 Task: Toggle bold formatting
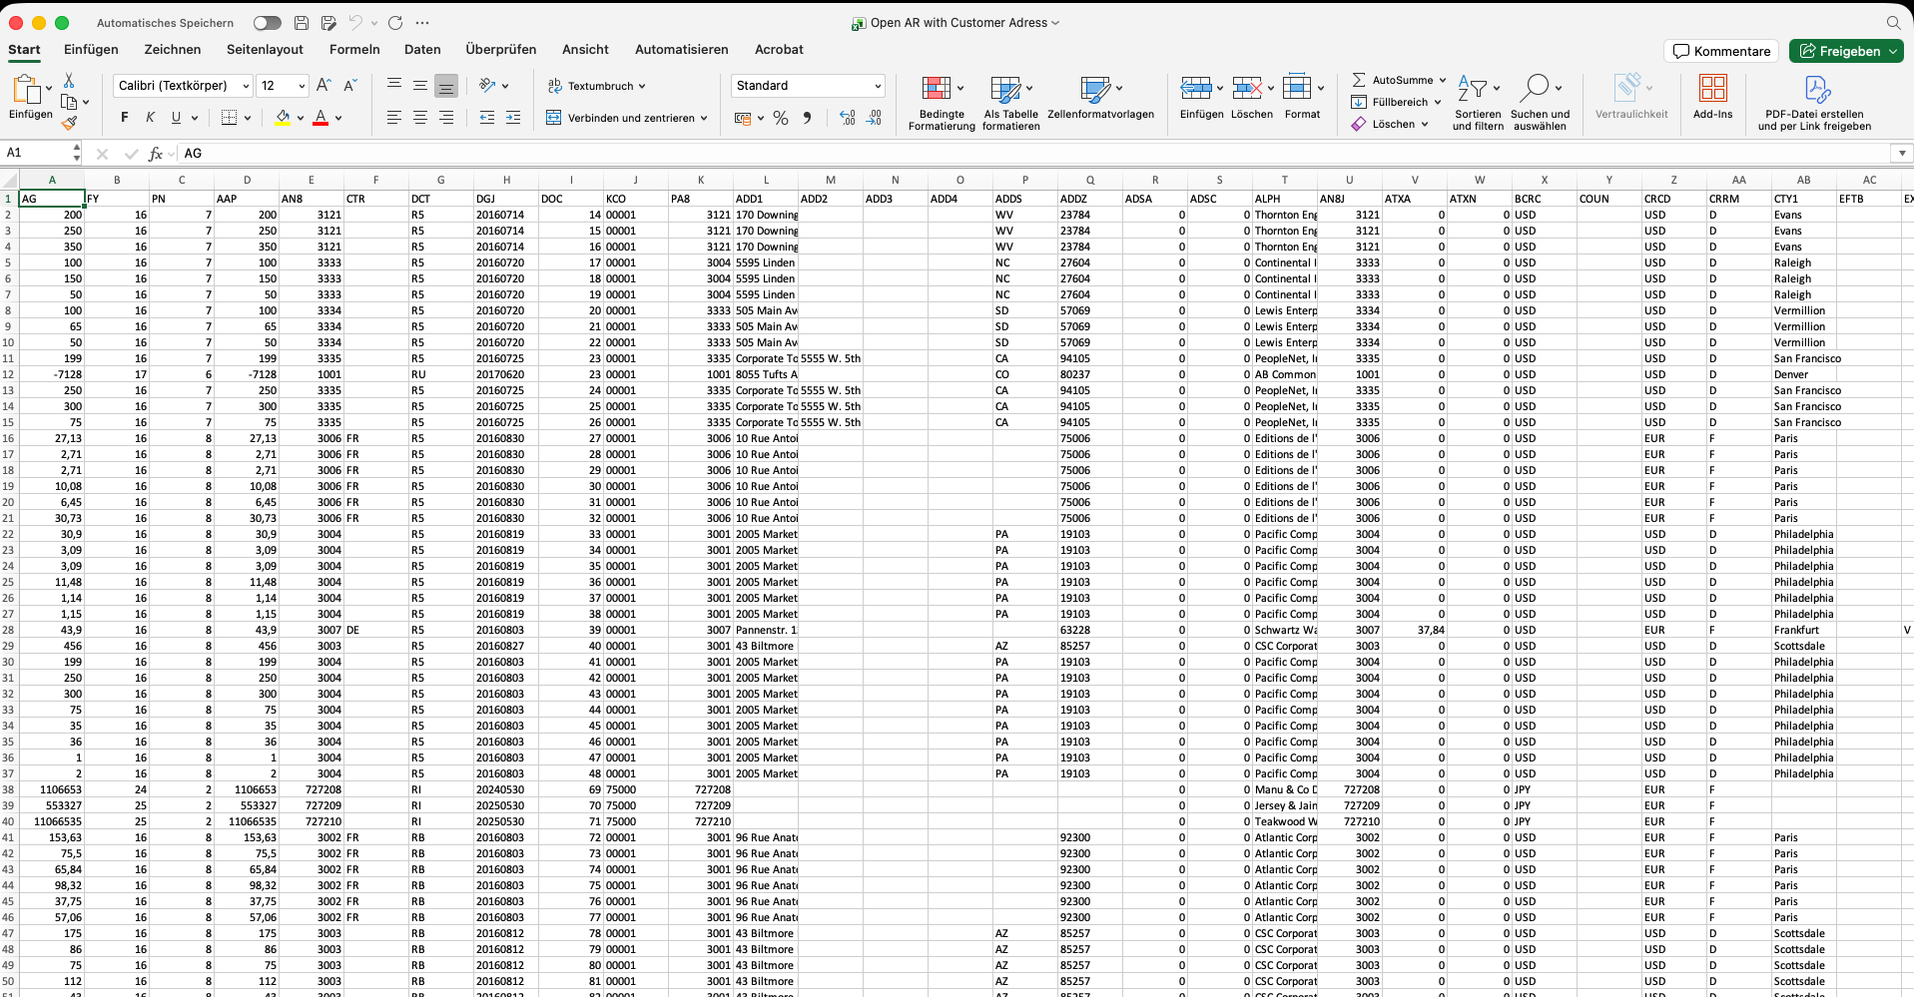124,118
